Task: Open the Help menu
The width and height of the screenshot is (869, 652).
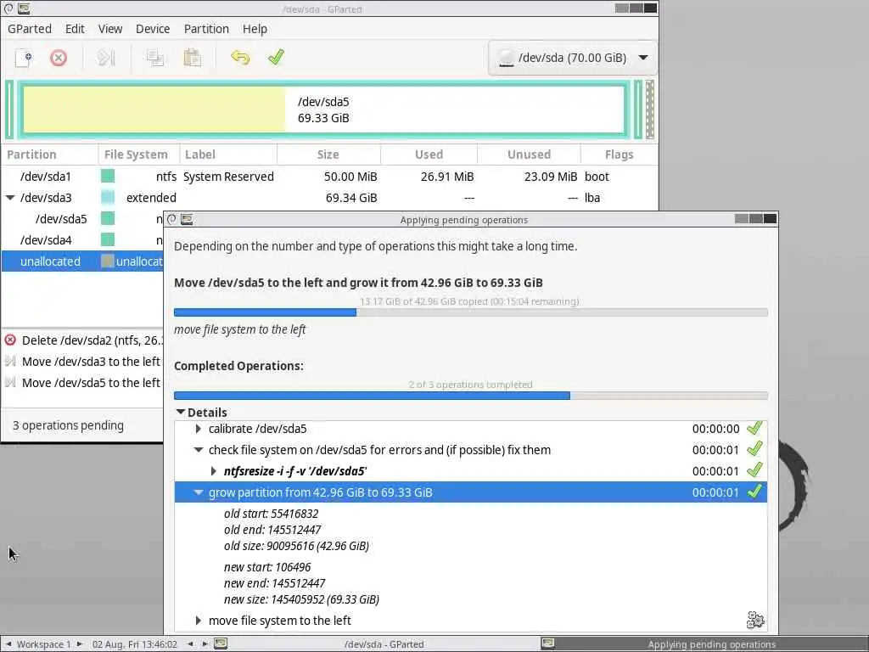Action: pyautogui.click(x=255, y=29)
